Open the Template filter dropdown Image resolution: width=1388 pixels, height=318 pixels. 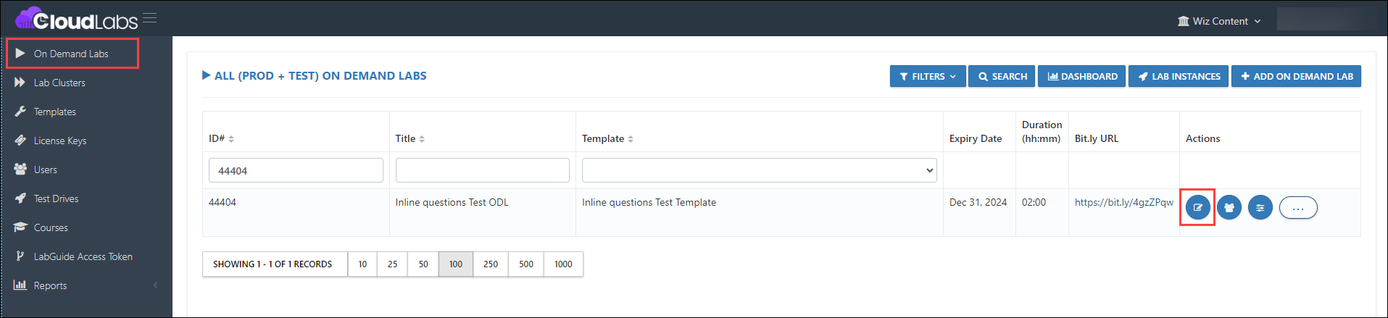[759, 170]
